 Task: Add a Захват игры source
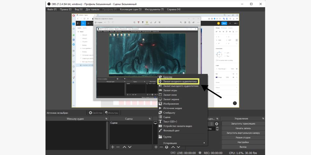(170, 90)
